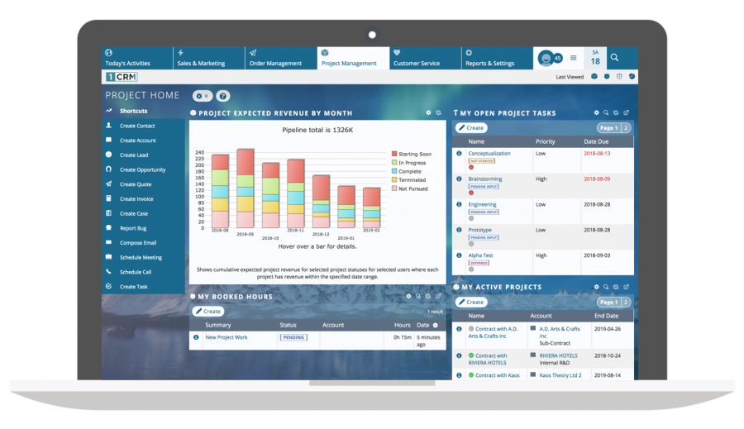Viewport: 744px width, 429px height.
Task: Click the Last Viewed pie chart icon
Action: (x=632, y=76)
